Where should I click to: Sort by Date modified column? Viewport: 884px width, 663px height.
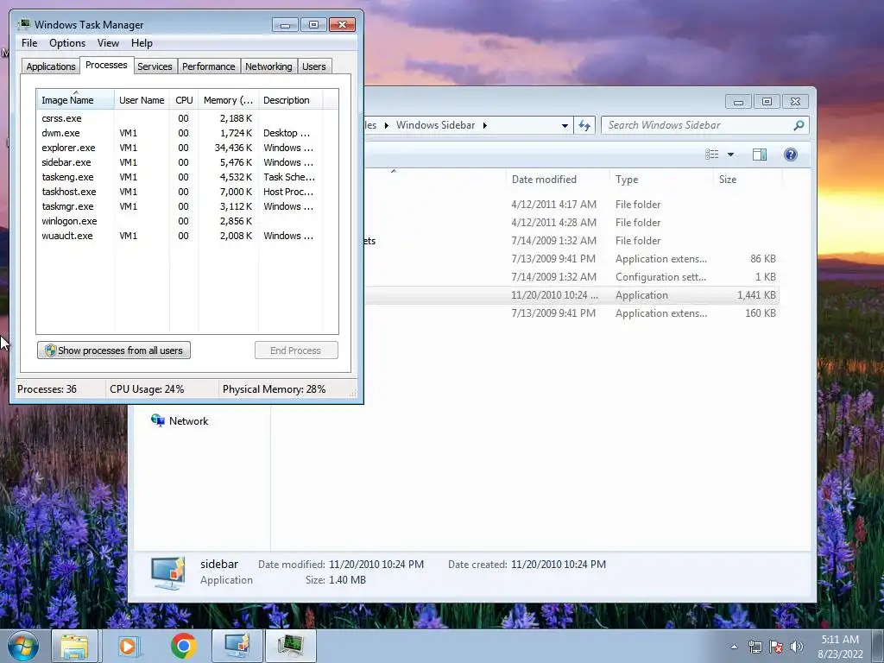coord(557,180)
